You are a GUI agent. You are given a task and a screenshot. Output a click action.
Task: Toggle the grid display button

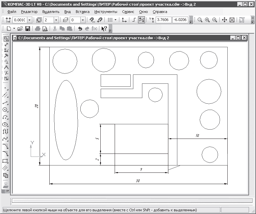click(110, 20)
